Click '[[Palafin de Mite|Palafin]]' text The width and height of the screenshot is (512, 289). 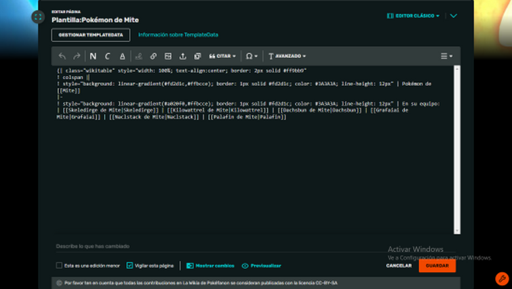[x=247, y=117]
